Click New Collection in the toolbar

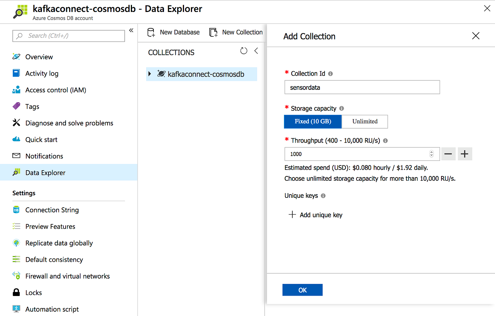[x=236, y=32]
